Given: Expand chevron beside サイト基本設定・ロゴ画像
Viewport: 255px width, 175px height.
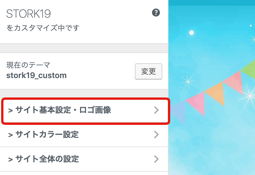Looking at the screenshot, I should (x=156, y=110).
